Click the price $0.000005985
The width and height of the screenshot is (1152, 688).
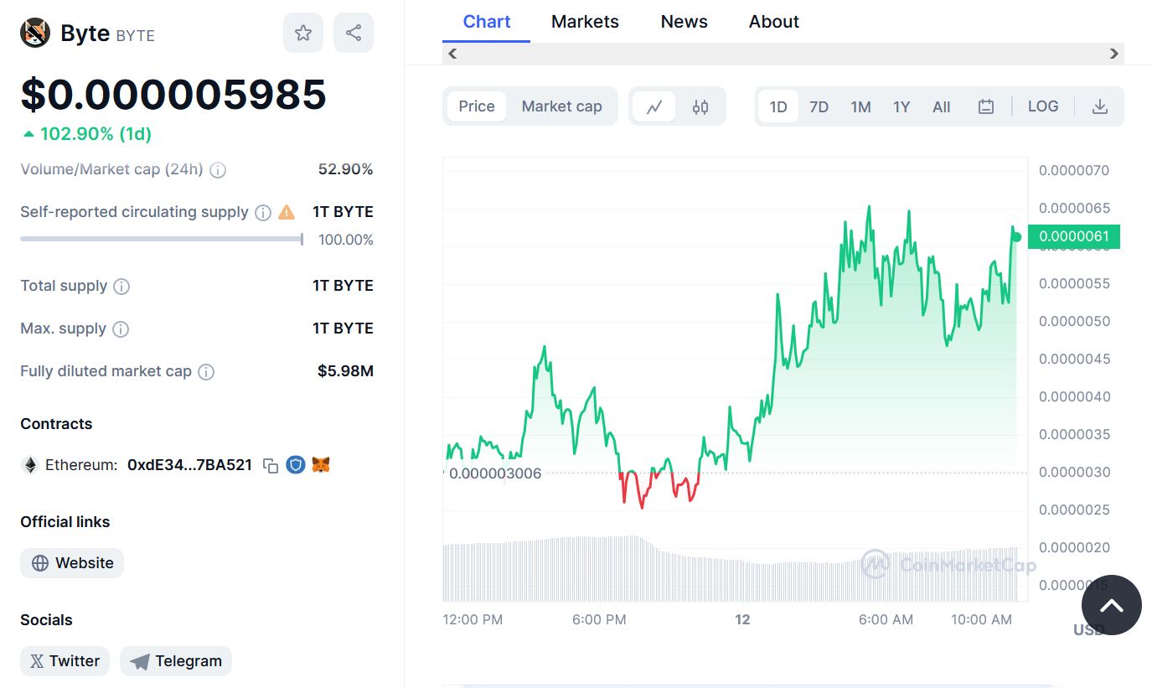[x=173, y=94]
